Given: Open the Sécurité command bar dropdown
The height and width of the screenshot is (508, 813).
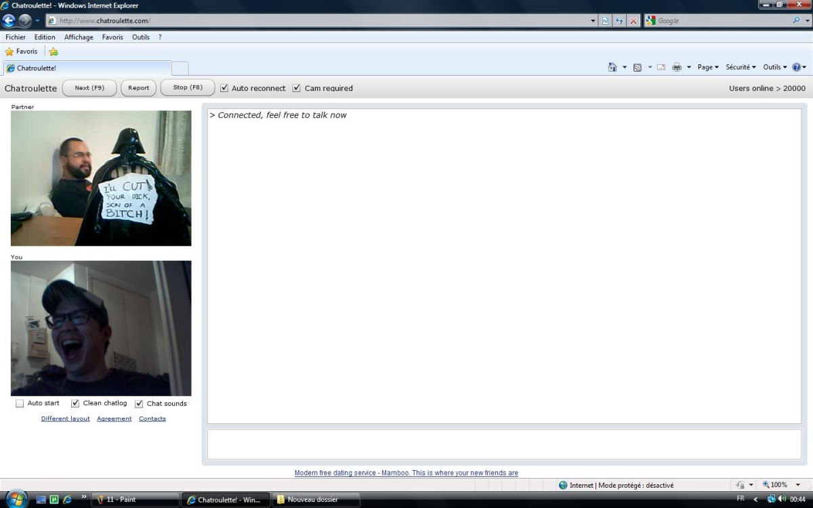Looking at the screenshot, I should point(741,67).
